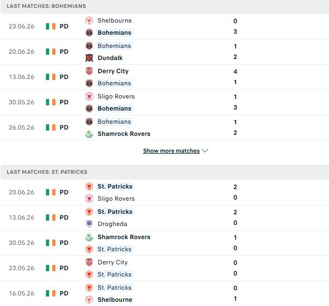Click the Shamrock Rovers crest in the 26.05.26 match
This screenshot has height=306, width=329.
[x=89, y=134]
